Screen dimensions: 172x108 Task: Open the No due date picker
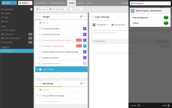(x=119, y=25)
